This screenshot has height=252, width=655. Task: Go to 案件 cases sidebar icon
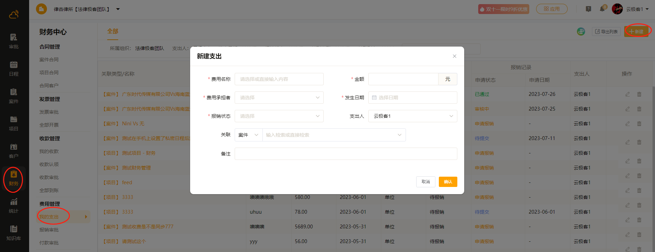14,96
